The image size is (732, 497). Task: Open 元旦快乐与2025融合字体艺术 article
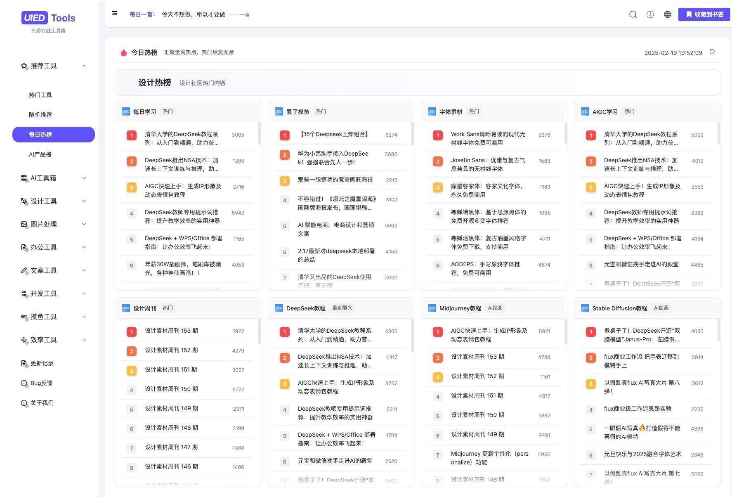(x=642, y=454)
